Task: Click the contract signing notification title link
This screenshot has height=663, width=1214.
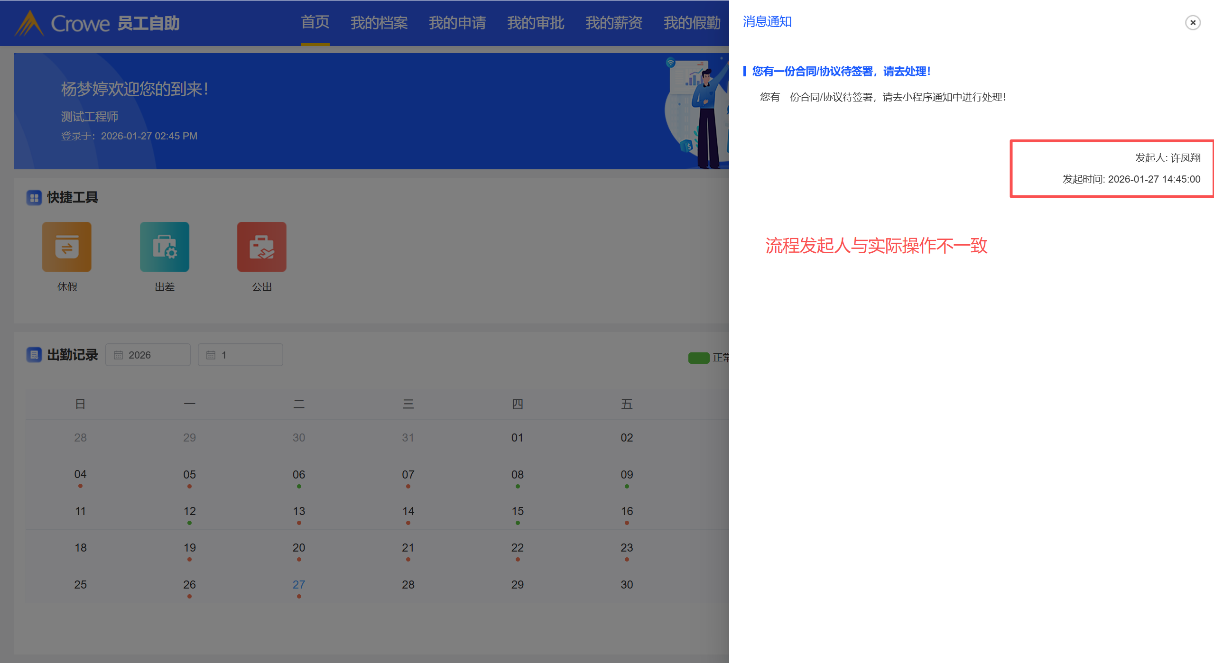Action: pos(842,72)
